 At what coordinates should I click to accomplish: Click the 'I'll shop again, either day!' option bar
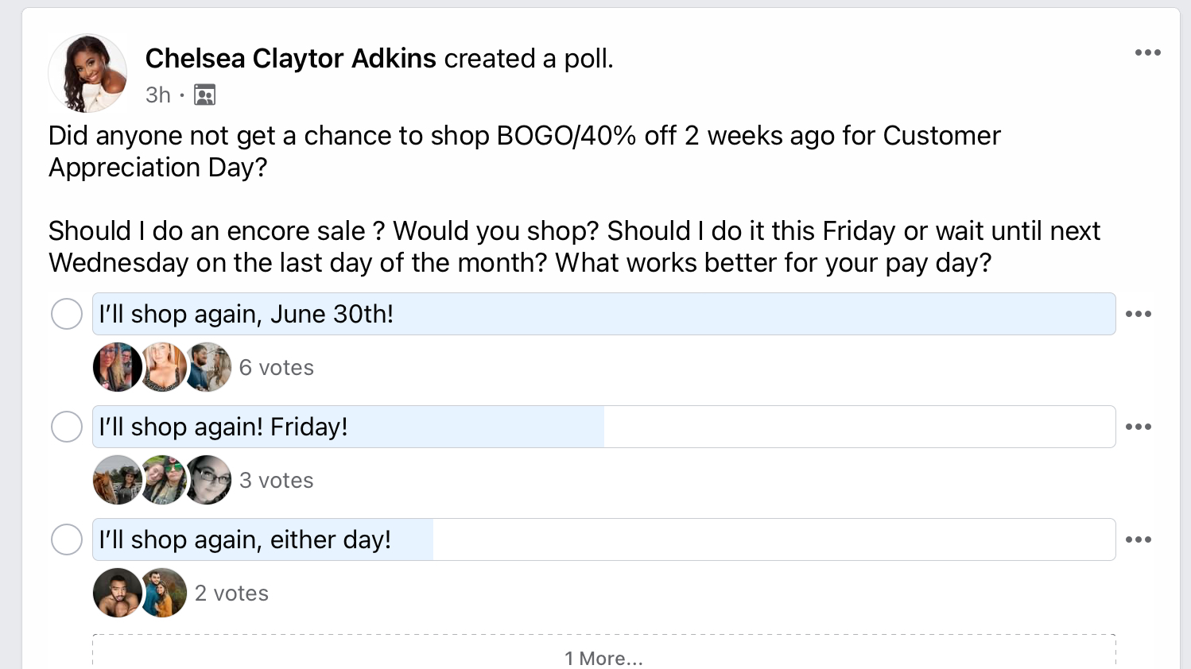click(603, 539)
